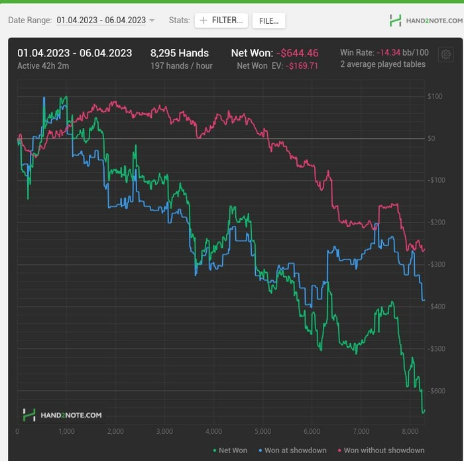Click the 8,295 Hands header stat
This screenshot has height=461, width=464.
click(x=180, y=53)
